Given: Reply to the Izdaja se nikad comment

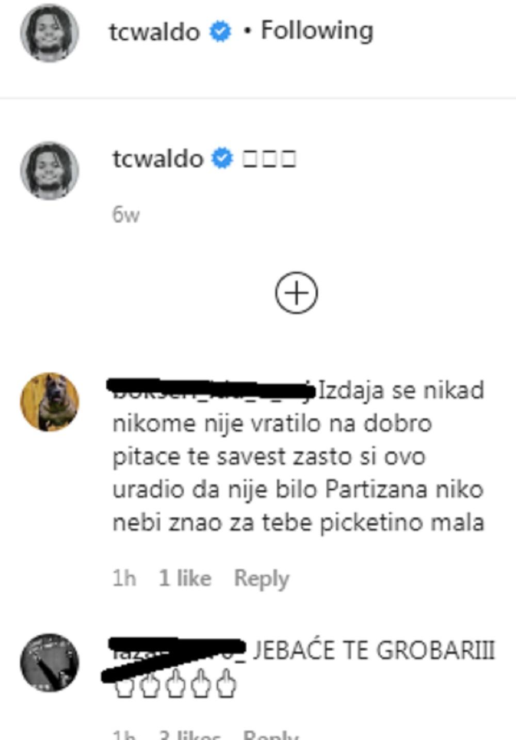Looking at the screenshot, I should [261, 578].
